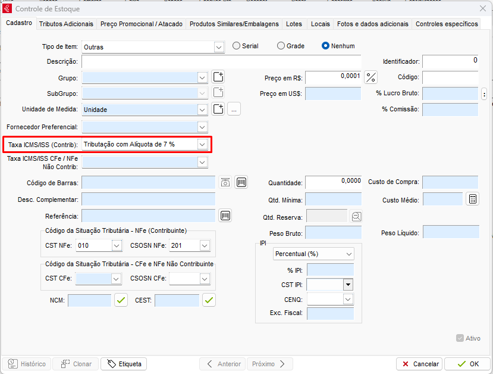This screenshot has height=374, width=493.
Task: Click into the Descrição text field
Action: click(221, 61)
